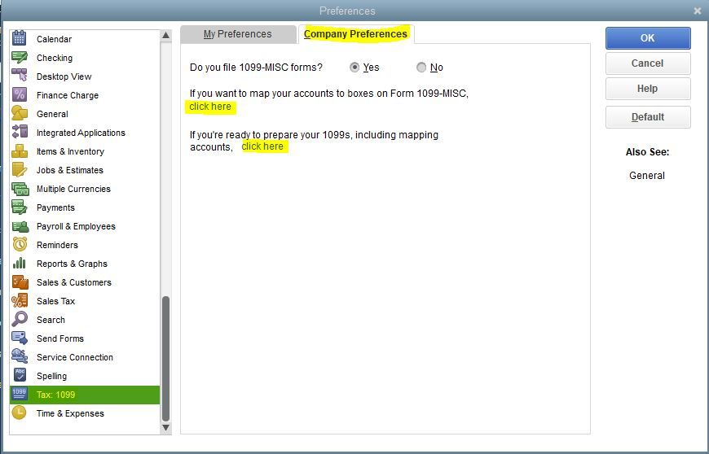Click the Multiple Currencies money icon
The width and height of the screenshot is (709, 454).
click(x=20, y=188)
